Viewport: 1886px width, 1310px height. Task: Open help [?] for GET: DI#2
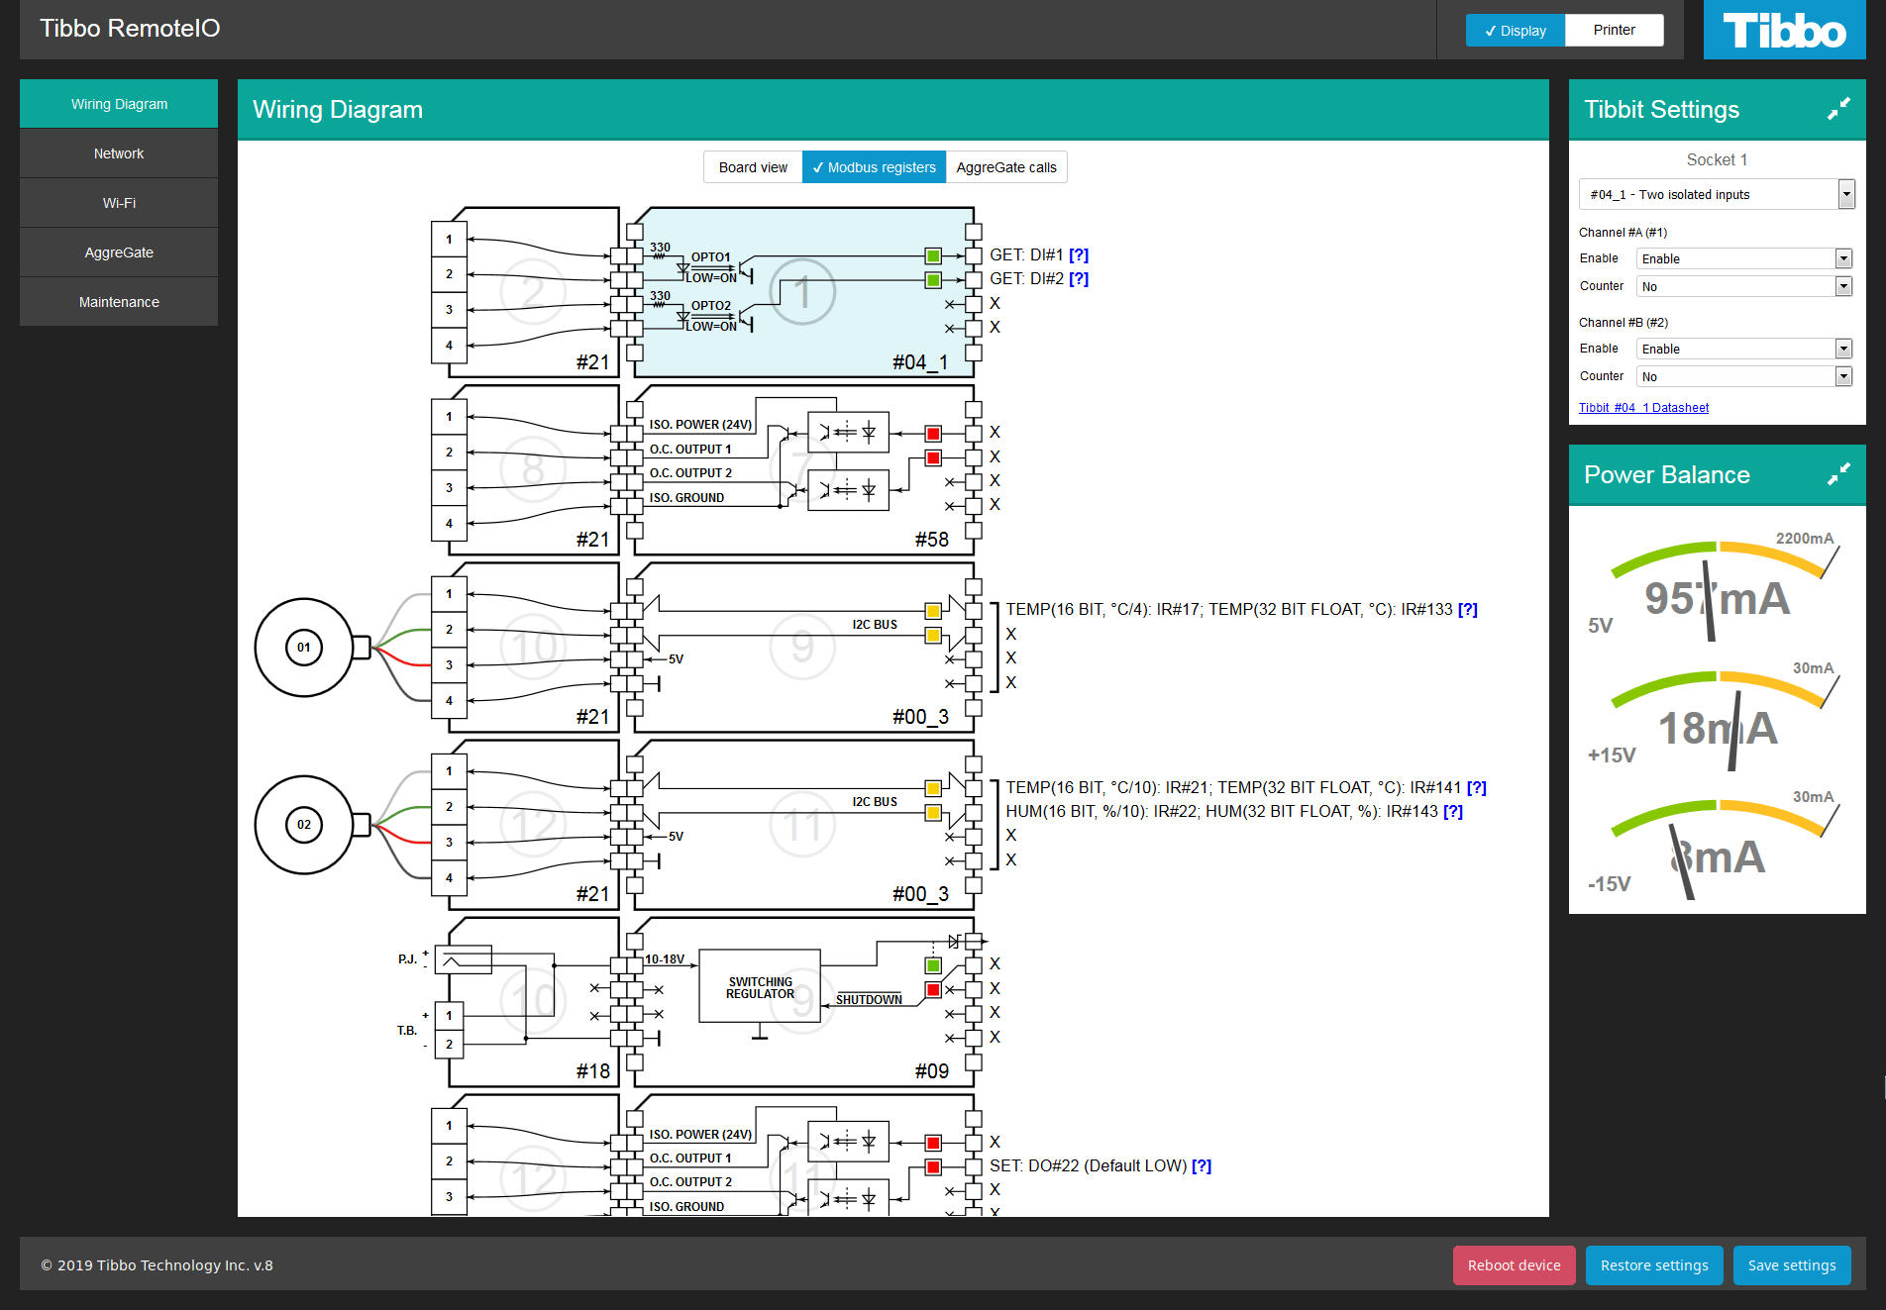click(1079, 279)
